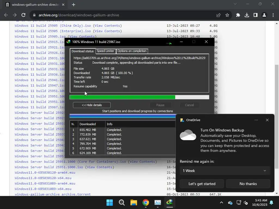Screen dimensions: 279x209
Task: Open muted volume tray icon
Action: [246, 202]
